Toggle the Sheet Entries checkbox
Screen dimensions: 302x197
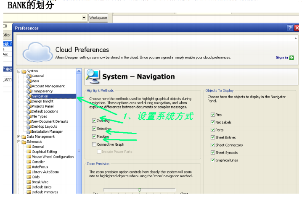(x=213, y=137)
